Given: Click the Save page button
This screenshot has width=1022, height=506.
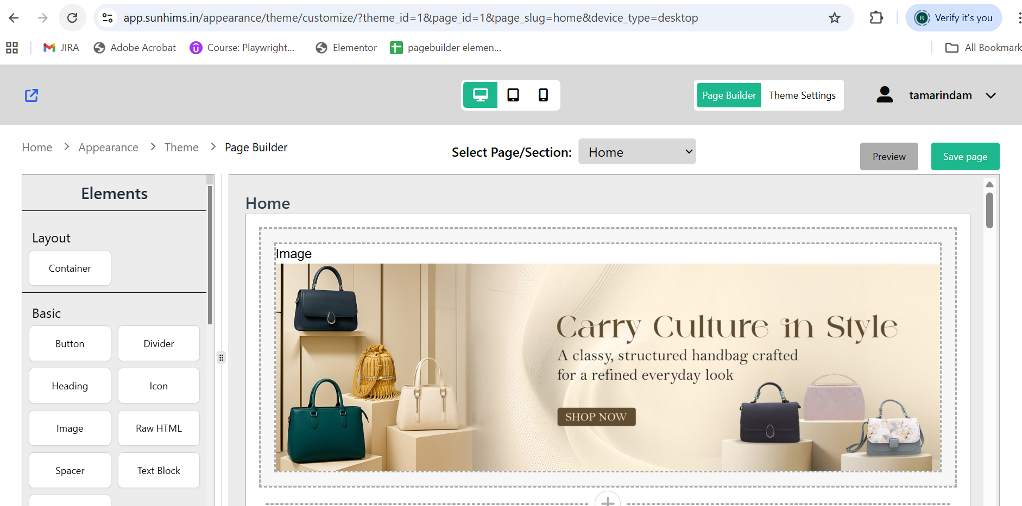Looking at the screenshot, I should pyautogui.click(x=965, y=157).
